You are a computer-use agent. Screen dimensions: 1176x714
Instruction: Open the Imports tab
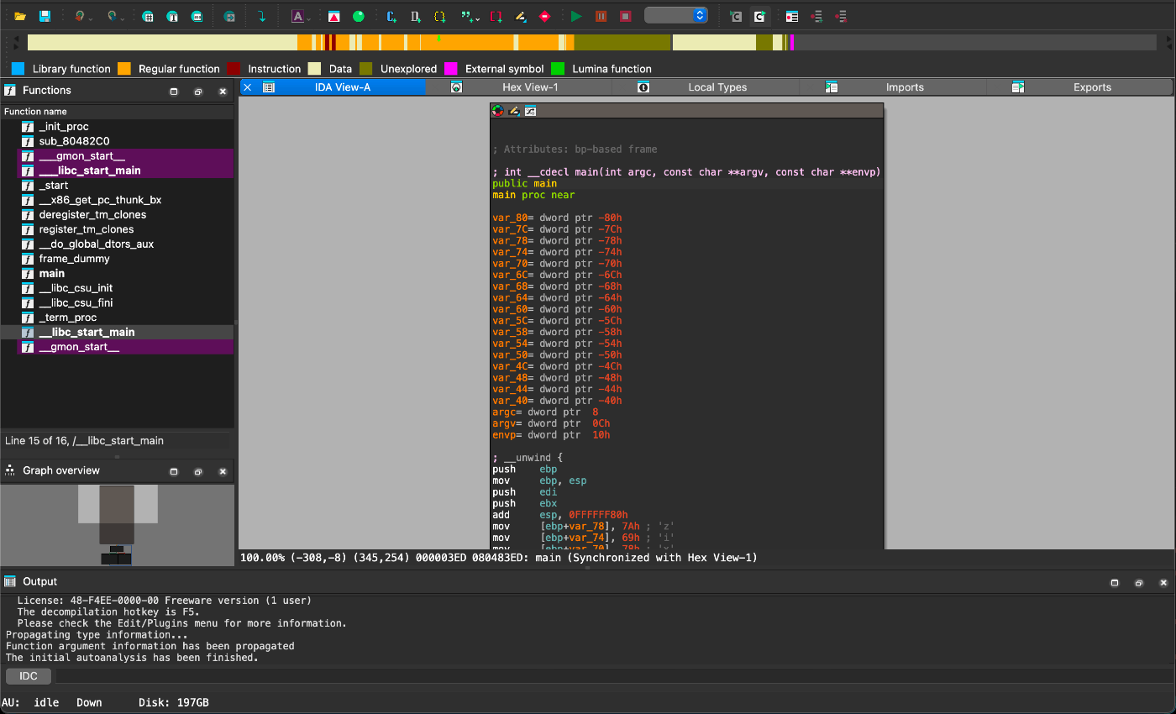coord(904,87)
